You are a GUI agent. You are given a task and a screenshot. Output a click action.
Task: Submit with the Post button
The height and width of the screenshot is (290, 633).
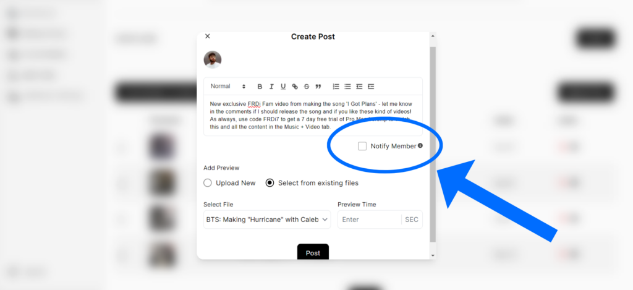point(313,252)
